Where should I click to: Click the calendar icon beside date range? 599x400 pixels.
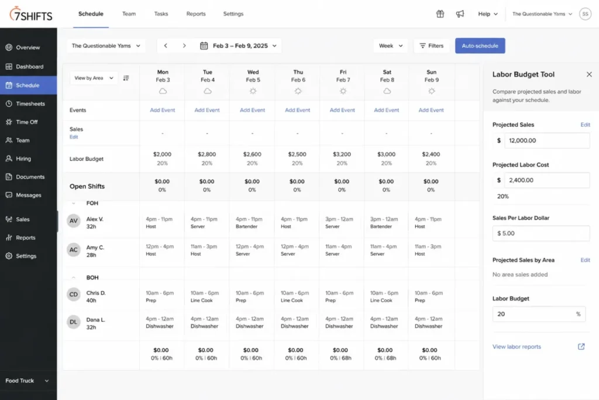[x=204, y=46]
